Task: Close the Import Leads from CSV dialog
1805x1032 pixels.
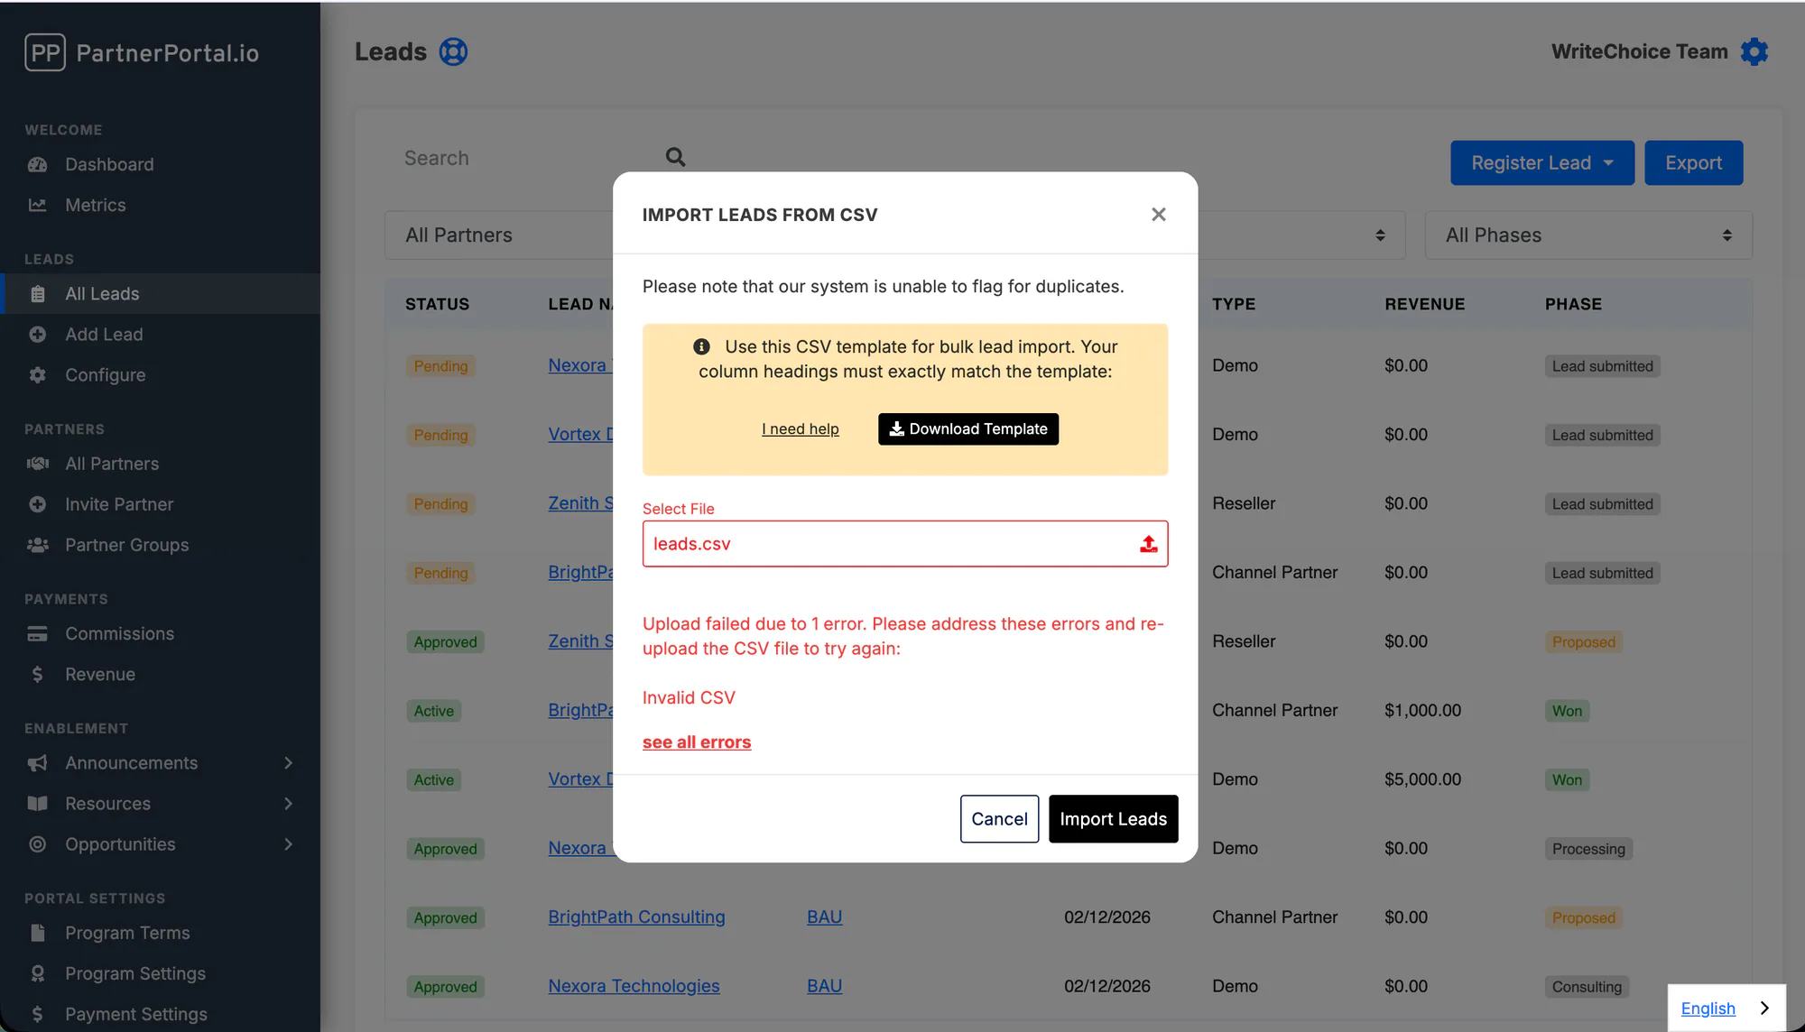Action: click(1159, 214)
